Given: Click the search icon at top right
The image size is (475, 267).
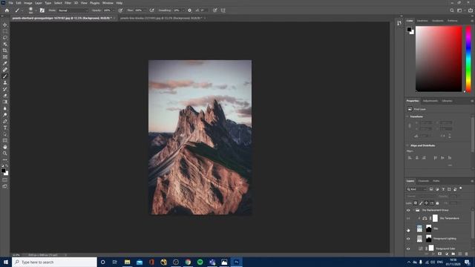Looking at the screenshot, I should coord(452,10).
